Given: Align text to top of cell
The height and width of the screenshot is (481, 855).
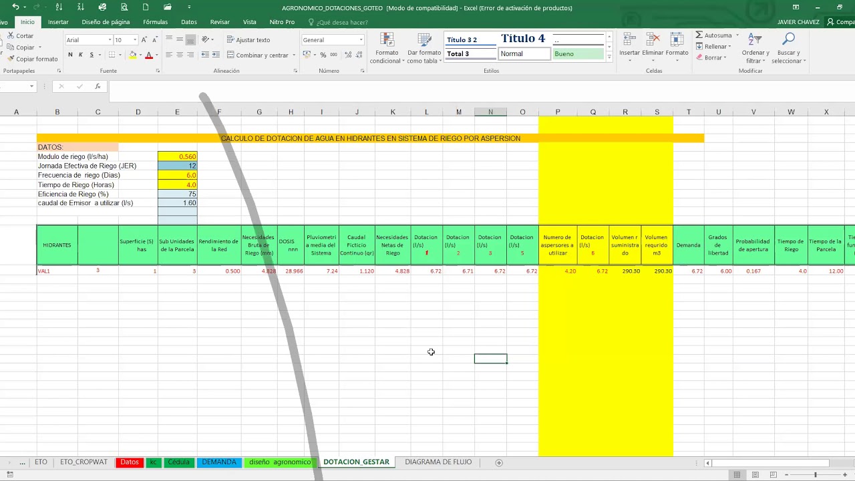Looking at the screenshot, I should pyautogui.click(x=169, y=39).
